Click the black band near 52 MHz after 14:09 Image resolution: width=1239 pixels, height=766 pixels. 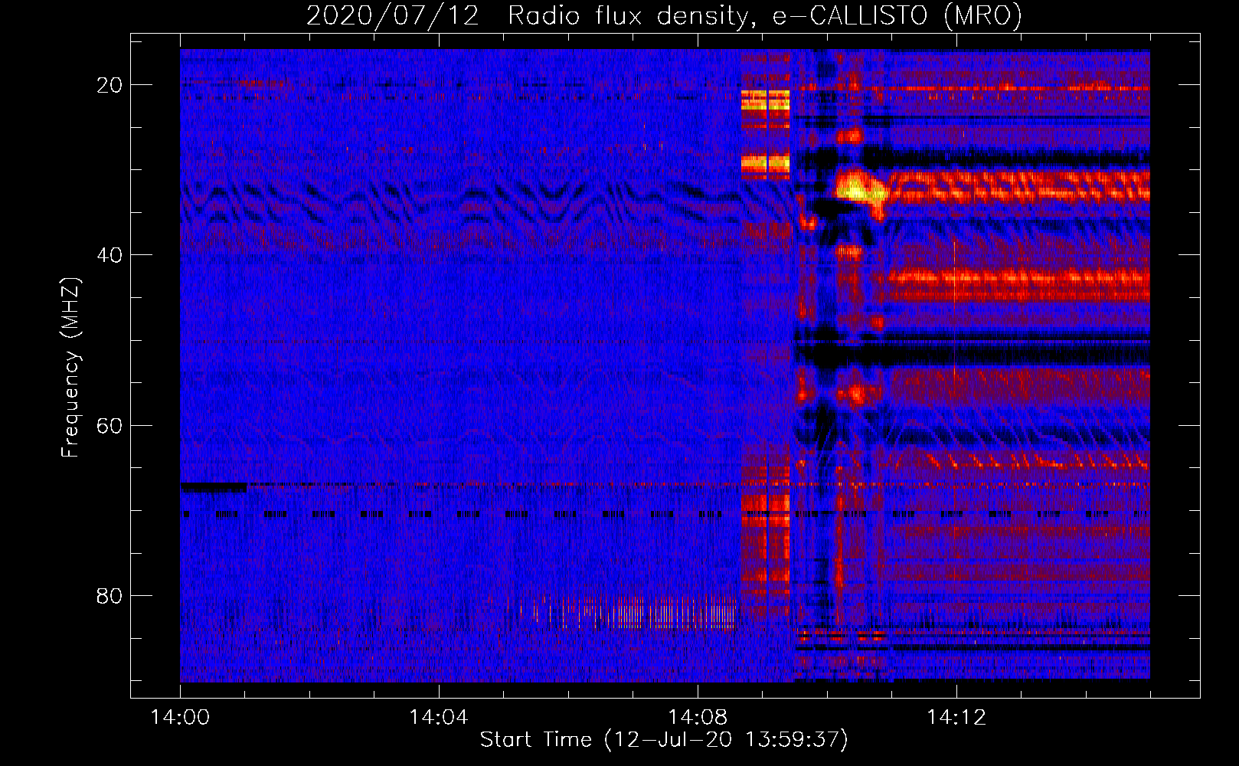(x=973, y=354)
